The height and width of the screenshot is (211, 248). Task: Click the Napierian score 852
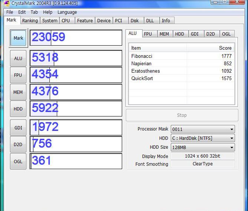tap(228, 63)
